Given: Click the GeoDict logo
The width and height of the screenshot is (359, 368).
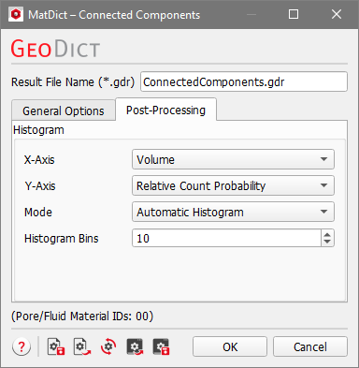Looking at the screenshot, I should point(55,49).
